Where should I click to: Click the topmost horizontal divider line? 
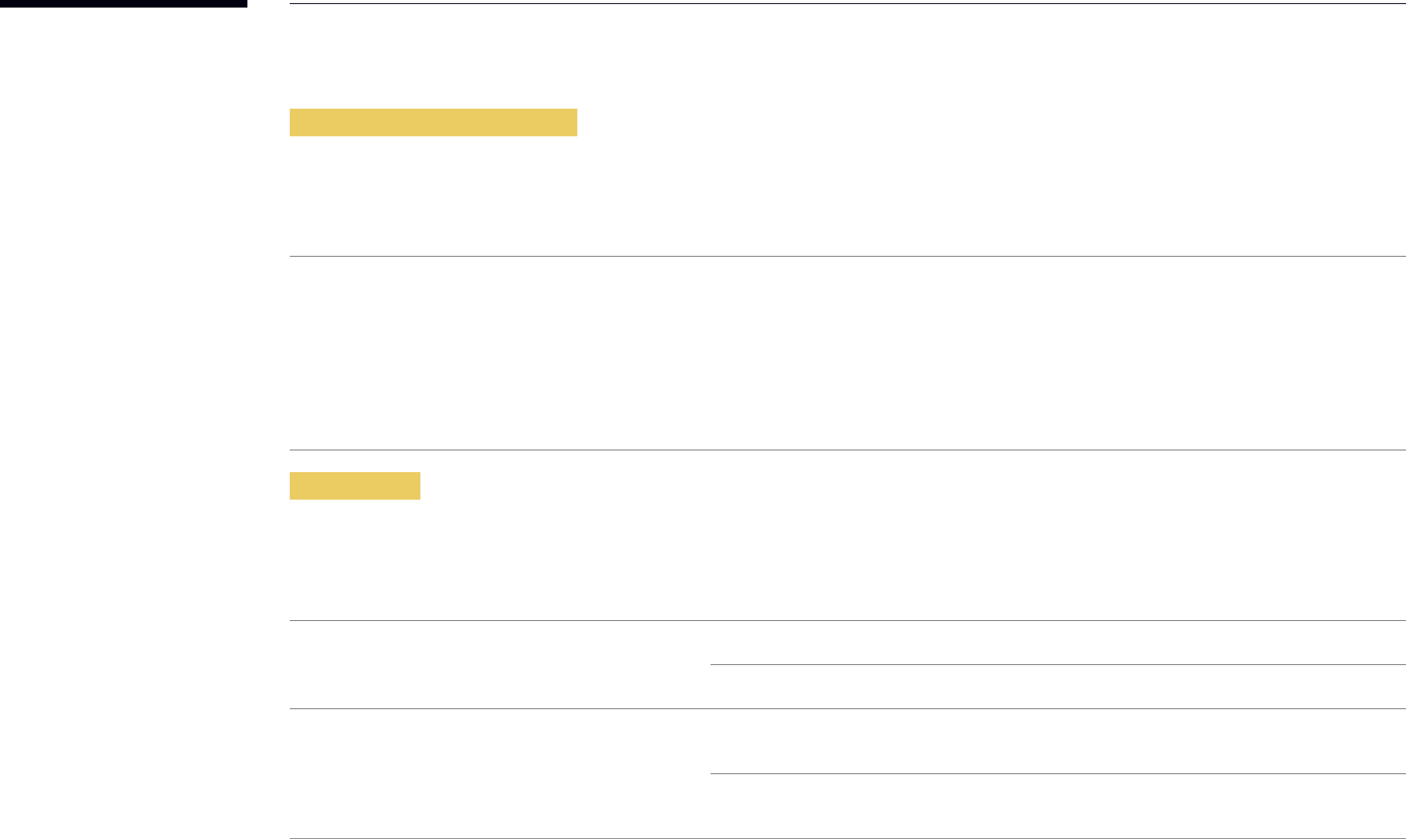pos(847,4)
